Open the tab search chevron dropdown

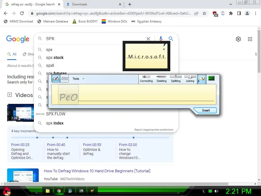(x=230, y=4)
